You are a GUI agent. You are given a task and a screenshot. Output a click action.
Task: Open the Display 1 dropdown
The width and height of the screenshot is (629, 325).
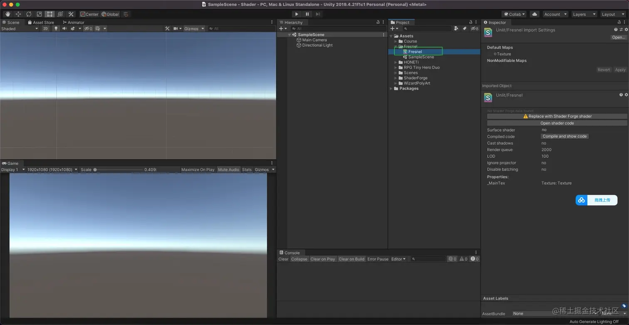click(13, 170)
